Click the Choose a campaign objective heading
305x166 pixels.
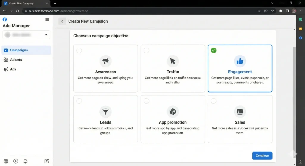coord(101,36)
